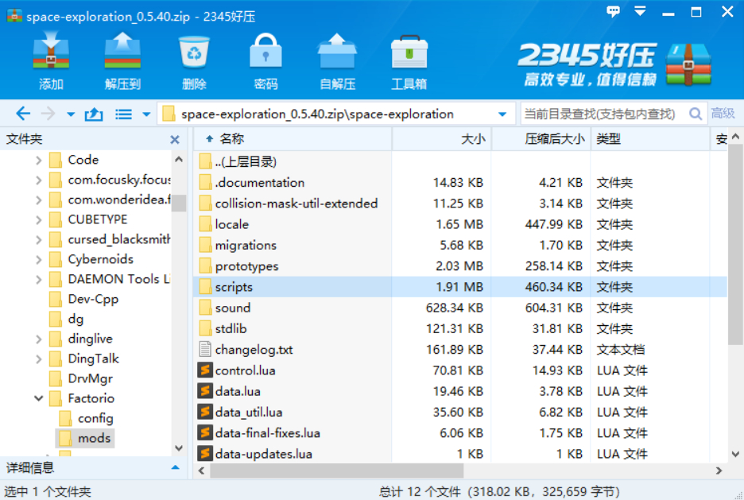
Task: Select the stdlib folder row
Action: (460, 329)
